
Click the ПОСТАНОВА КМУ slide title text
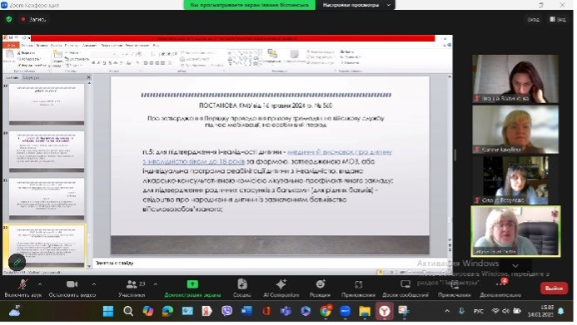pyautogui.click(x=266, y=106)
